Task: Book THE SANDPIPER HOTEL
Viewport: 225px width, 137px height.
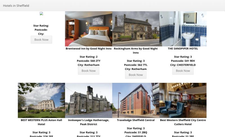Action: pos(183,71)
